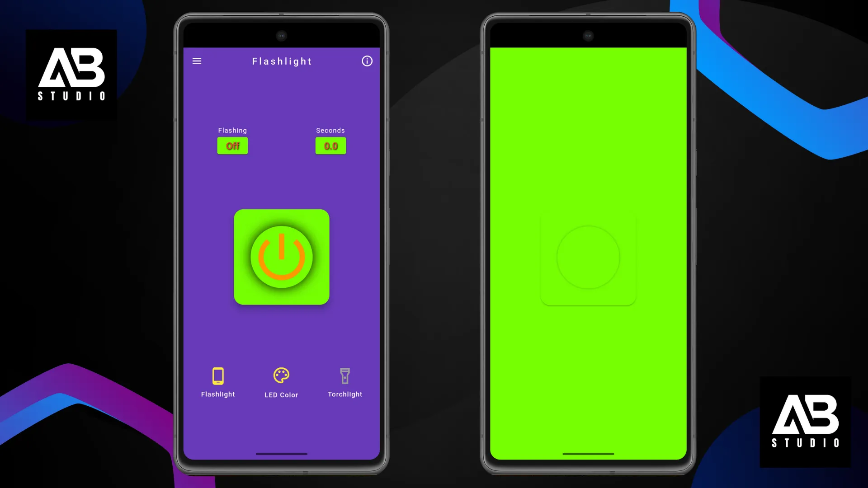Select the LED Color palette icon
868x488 pixels.
281,376
